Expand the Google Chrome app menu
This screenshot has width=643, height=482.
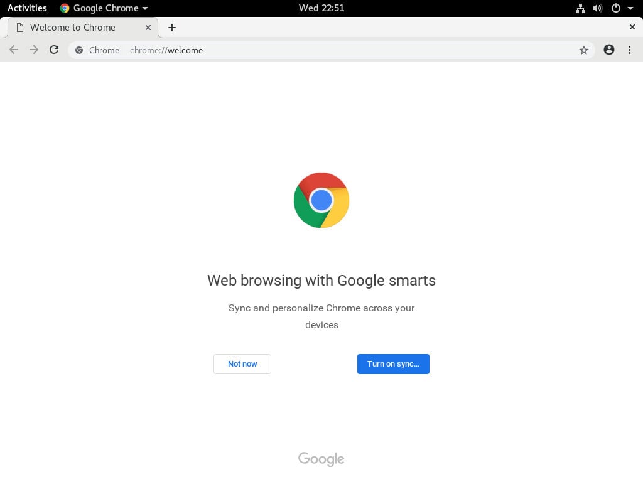coord(104,8)
